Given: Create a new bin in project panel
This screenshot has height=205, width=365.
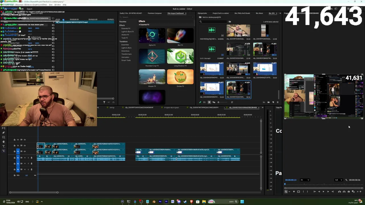Looking at the screenshot, I should click(268, 102).
